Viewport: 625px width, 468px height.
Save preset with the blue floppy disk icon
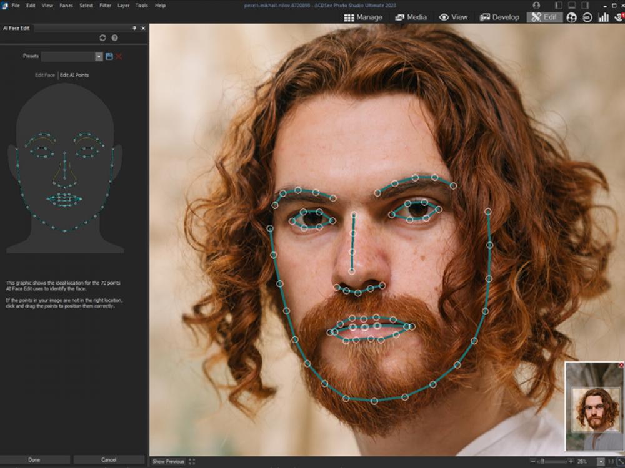click(109, 56)
